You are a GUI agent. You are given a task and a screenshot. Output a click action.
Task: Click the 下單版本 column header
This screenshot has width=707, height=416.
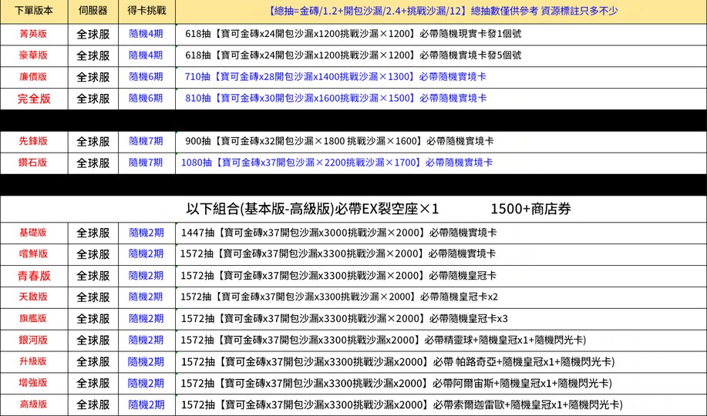33,10
